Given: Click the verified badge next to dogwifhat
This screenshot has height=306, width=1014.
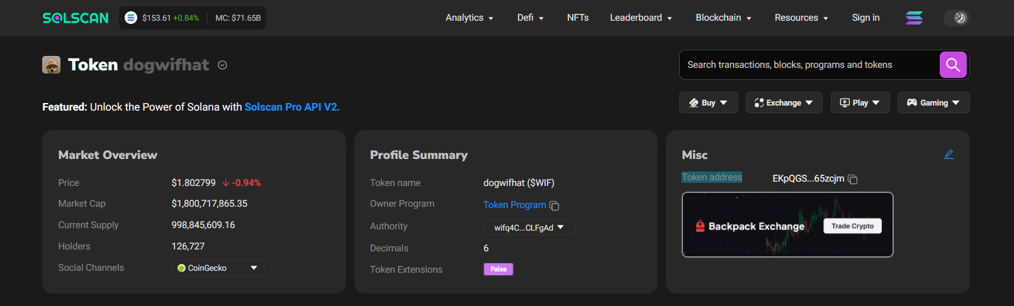Looking at the screenshot, I should 222,65.
